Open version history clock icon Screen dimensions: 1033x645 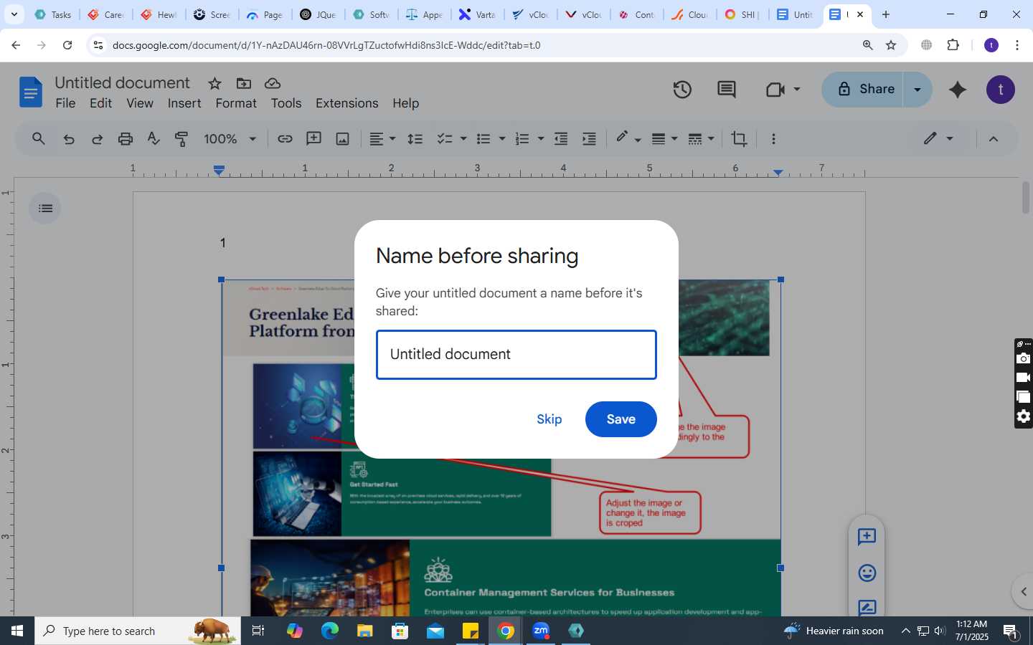[x=682, y=90]
